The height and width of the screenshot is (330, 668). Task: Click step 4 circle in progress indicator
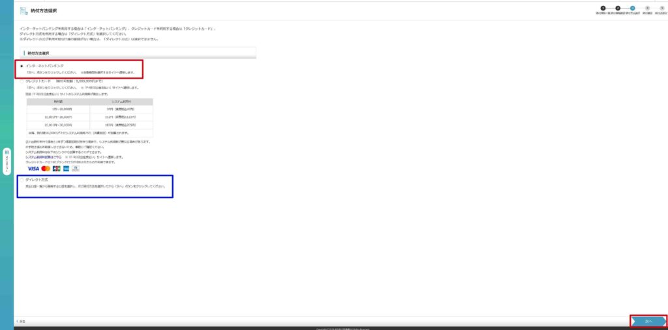tap(647, 8)
